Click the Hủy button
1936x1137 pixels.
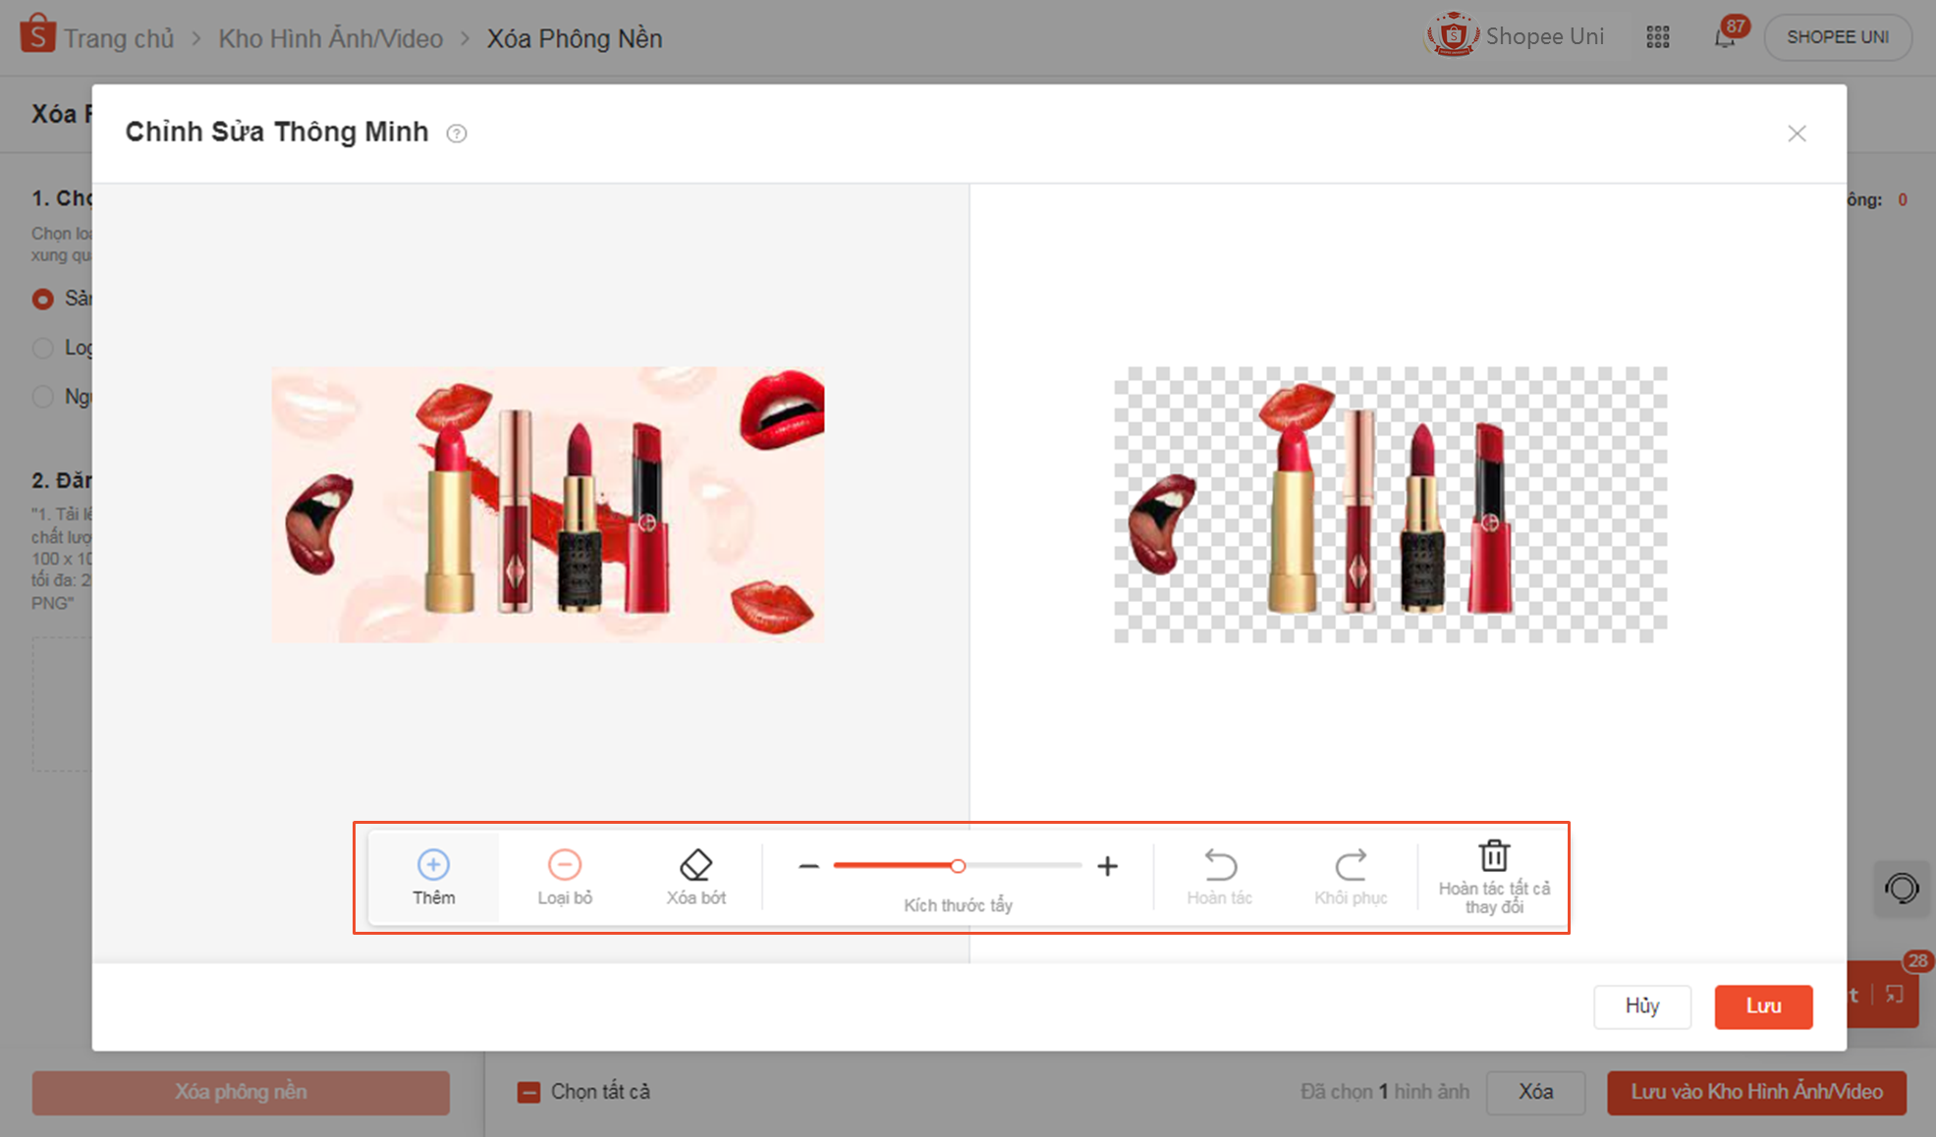coord(1642,1004)
